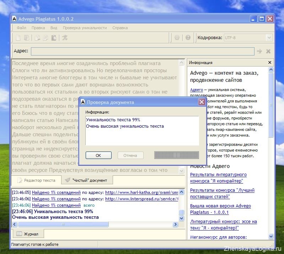The image size is (284, 254).
Task: Open the Проверка уникальности menu
Action: [85, 28]
